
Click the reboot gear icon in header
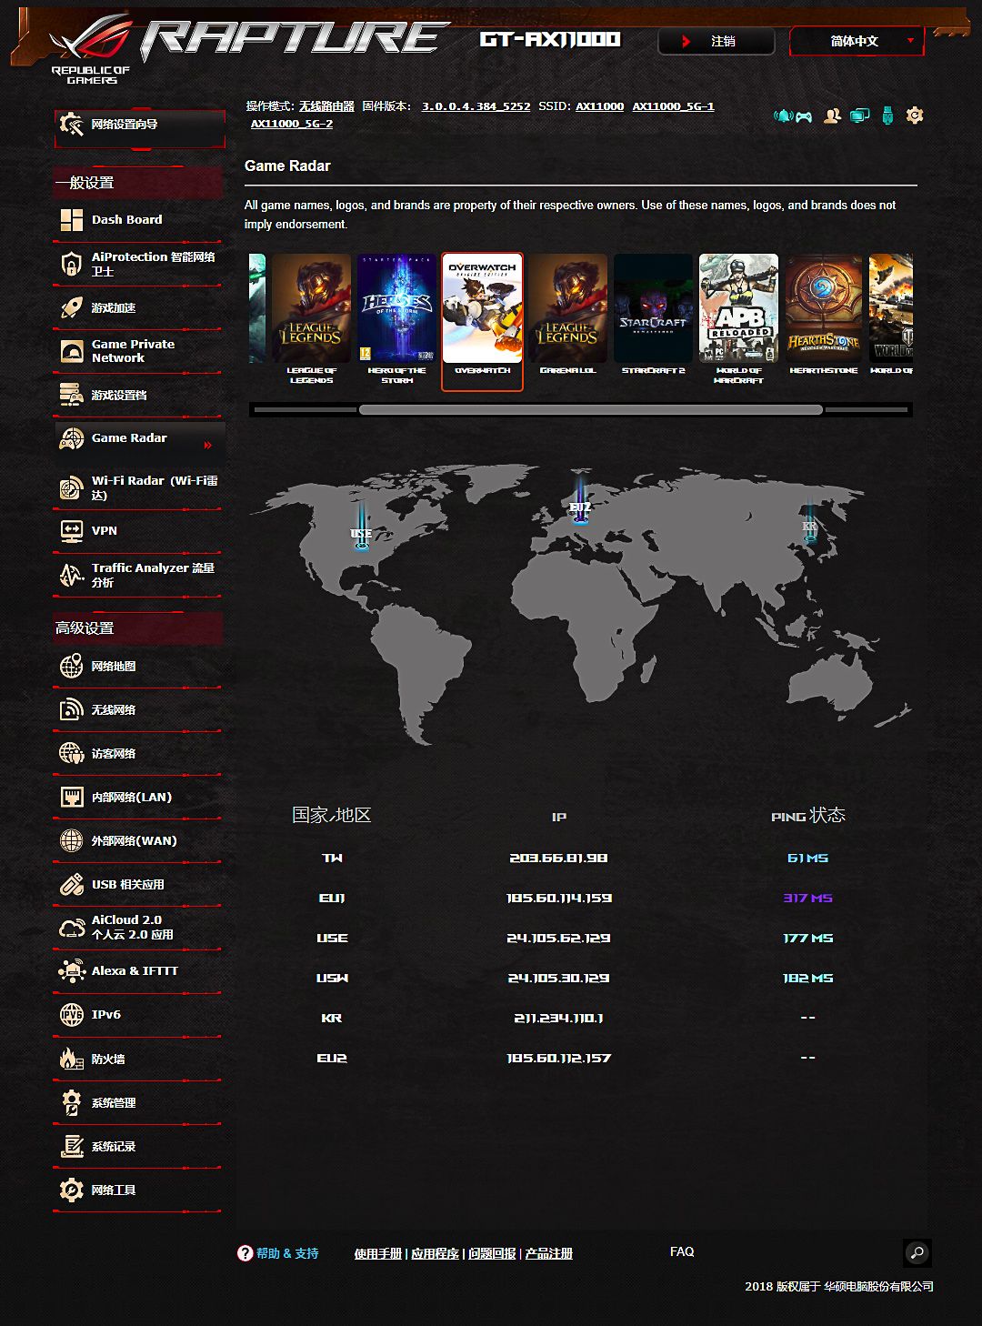[x=915, y=116]
